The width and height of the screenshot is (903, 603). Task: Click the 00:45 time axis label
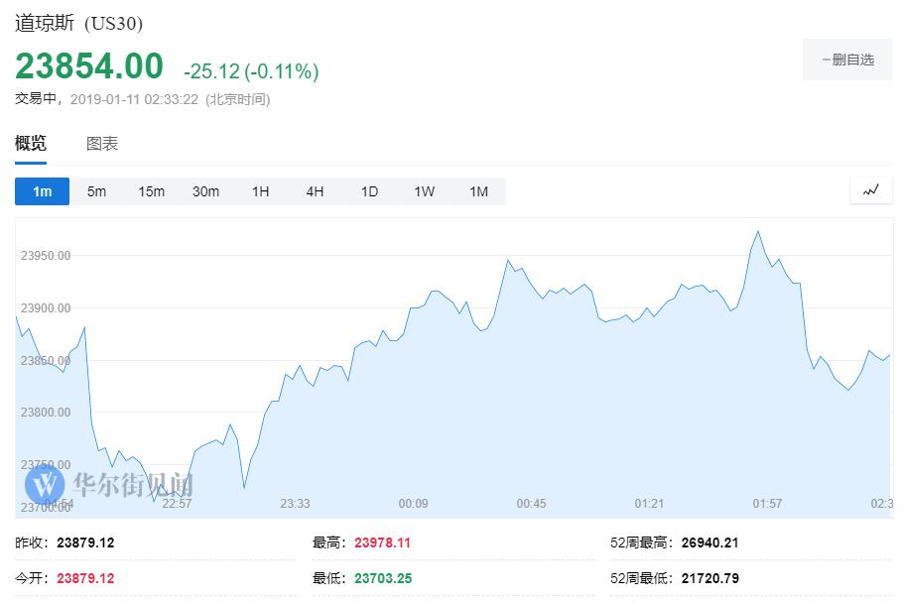(x=531, y=504)
